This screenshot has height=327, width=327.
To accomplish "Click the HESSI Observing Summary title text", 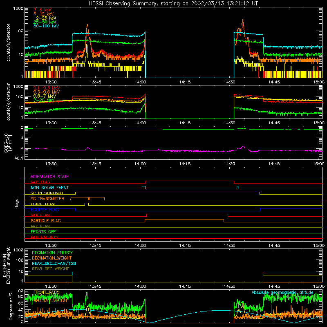I will tap(173, 3).
